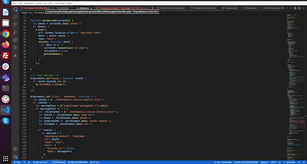Open the Extensions view
307x164 pixels.
point(15,40)
